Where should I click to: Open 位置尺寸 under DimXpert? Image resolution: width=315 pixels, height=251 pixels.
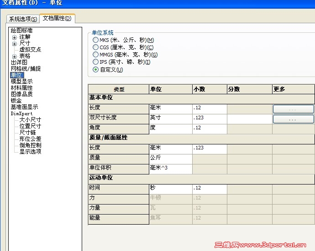coord(30,126)
